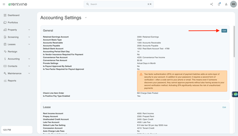Click the Rentsign signature icon

click(5, 51)
